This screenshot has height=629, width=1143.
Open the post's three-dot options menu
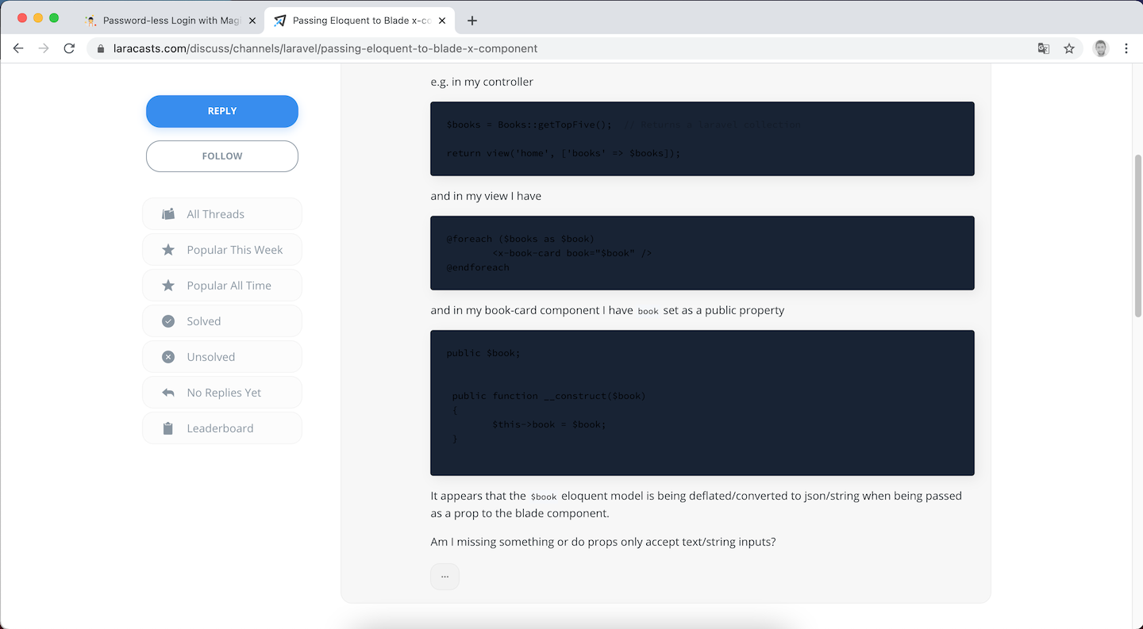[x=444, y=577]
